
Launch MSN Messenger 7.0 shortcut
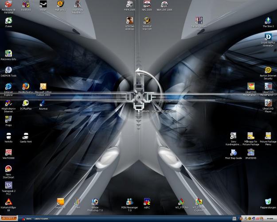point(129,202)
